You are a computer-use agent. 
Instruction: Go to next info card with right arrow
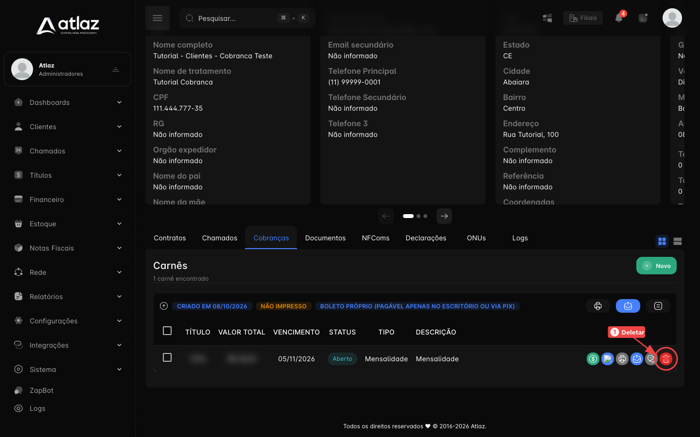[444, 216]
